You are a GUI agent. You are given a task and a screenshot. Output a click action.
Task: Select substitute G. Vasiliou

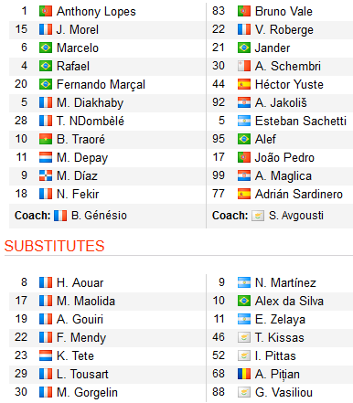tap(283, 392)
